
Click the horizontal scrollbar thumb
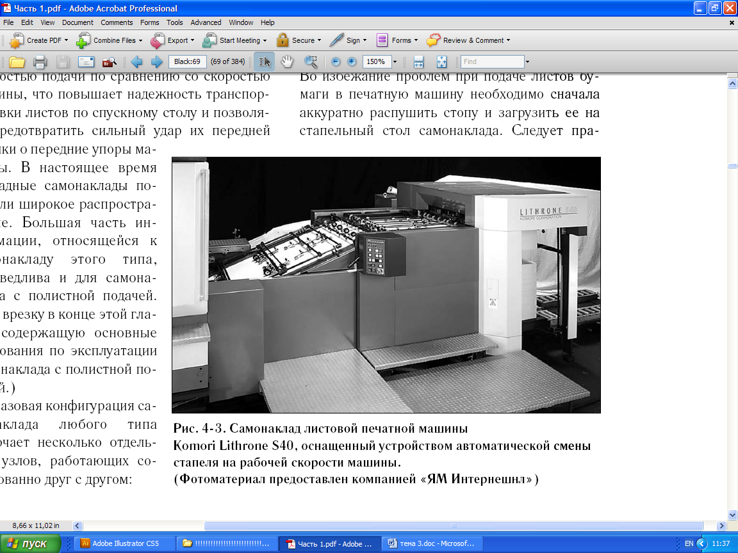pyautogui.click(x=454, y=525)
